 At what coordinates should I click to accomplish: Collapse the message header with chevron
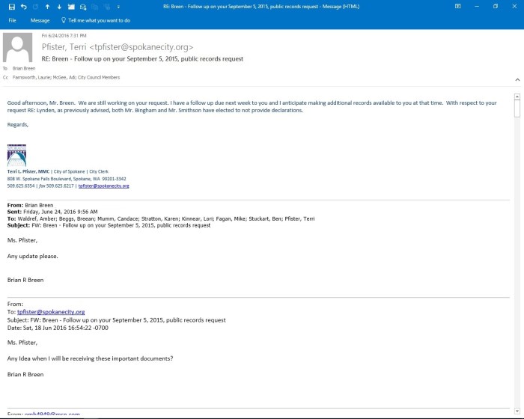point(517,79)
